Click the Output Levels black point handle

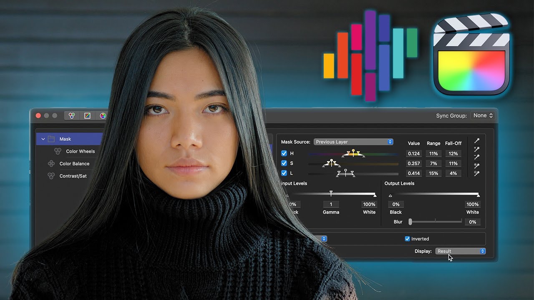(x=390, y=195)
